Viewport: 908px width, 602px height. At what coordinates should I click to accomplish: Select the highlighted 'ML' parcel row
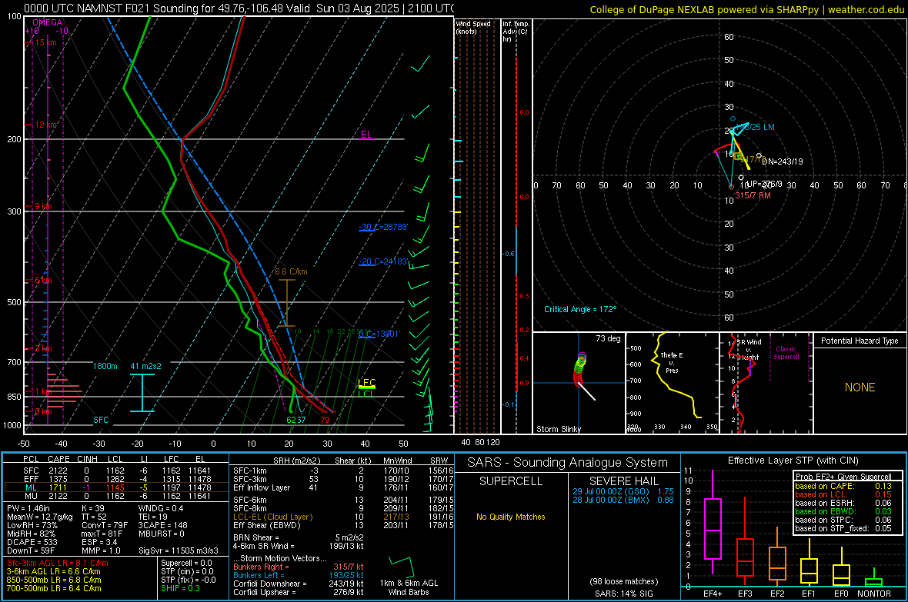[x=116, y=488]
